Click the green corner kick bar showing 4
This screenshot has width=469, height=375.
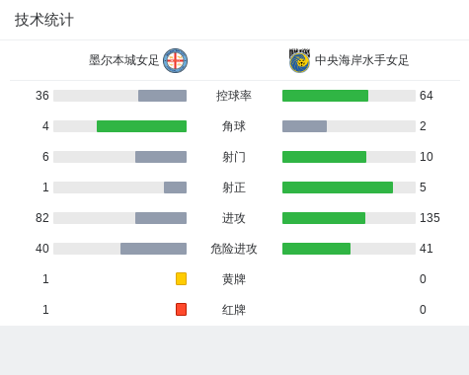(141, 126)
